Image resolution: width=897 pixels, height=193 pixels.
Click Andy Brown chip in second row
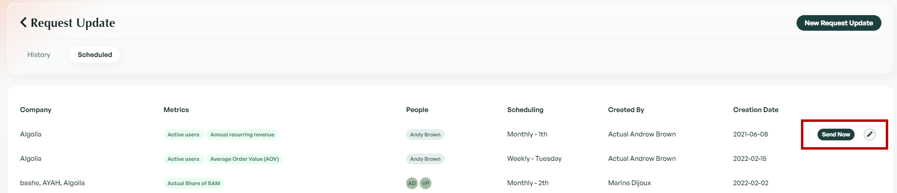[425, 159]
